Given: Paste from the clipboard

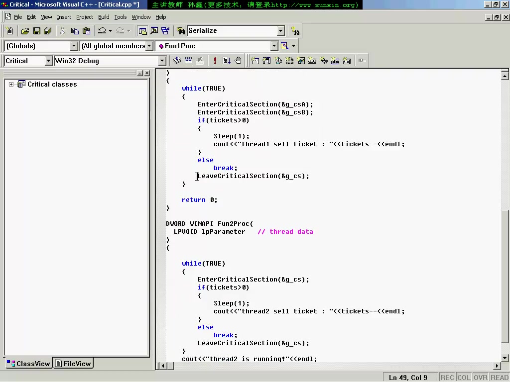Looking at the screenshot, I should pyautogui.click(x=86, y=30).
